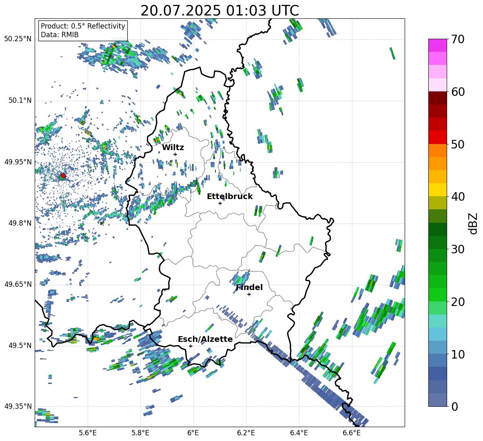
Task: Click the 49.5°N latitude label
Action: click(x=20, y=345)
